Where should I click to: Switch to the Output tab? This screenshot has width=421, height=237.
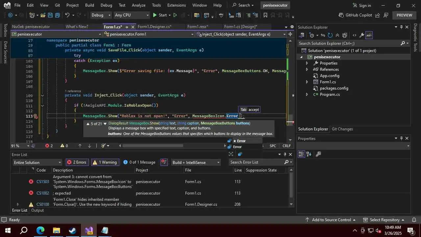(37, 210)
